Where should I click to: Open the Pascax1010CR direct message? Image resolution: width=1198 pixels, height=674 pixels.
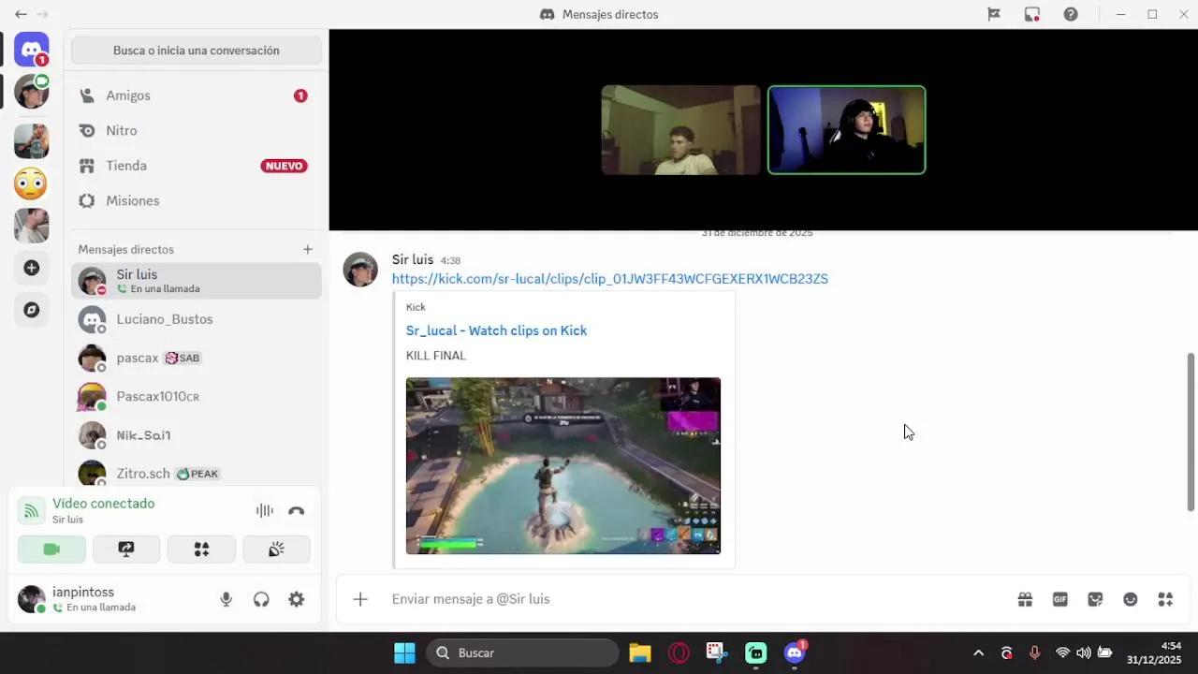[x=197, y=397]
